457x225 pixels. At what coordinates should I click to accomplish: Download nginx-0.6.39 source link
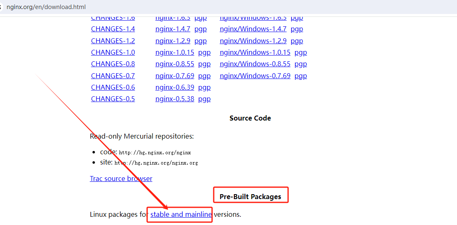175,87
